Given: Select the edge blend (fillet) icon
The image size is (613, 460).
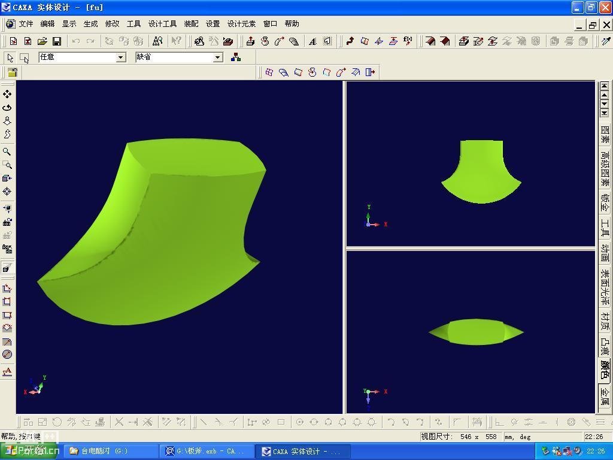Looking at the screenshot, I should point(430,41).
